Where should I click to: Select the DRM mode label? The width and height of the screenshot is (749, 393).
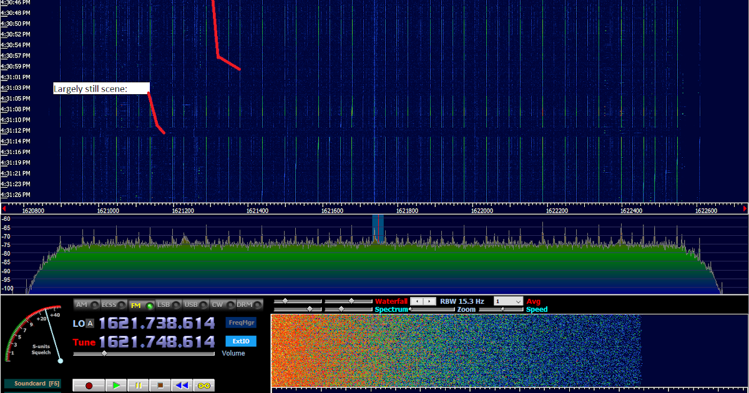pos(244,305)
